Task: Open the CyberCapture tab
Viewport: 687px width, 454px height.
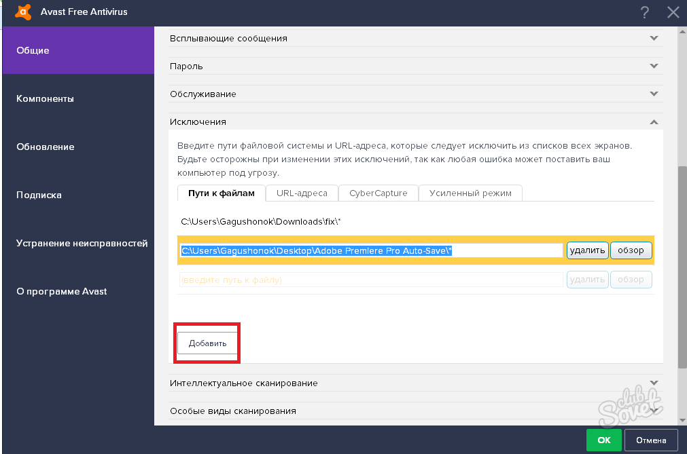Action: click(x=378, y=193)
